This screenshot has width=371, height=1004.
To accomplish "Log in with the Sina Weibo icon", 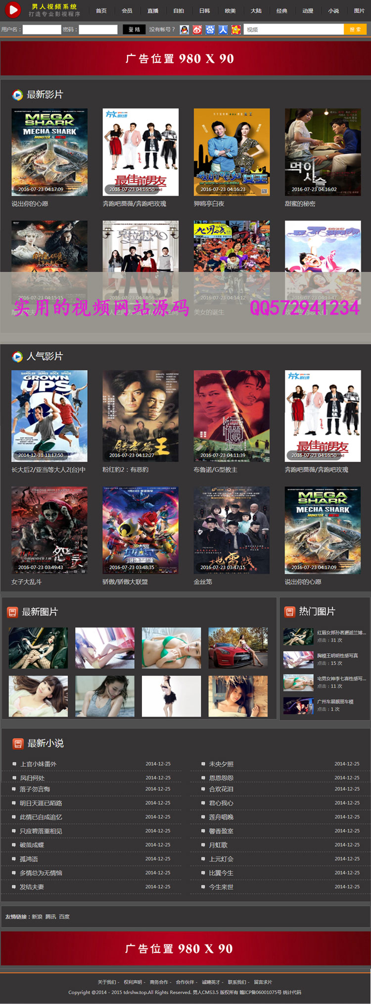I will (x=197, y=30).
